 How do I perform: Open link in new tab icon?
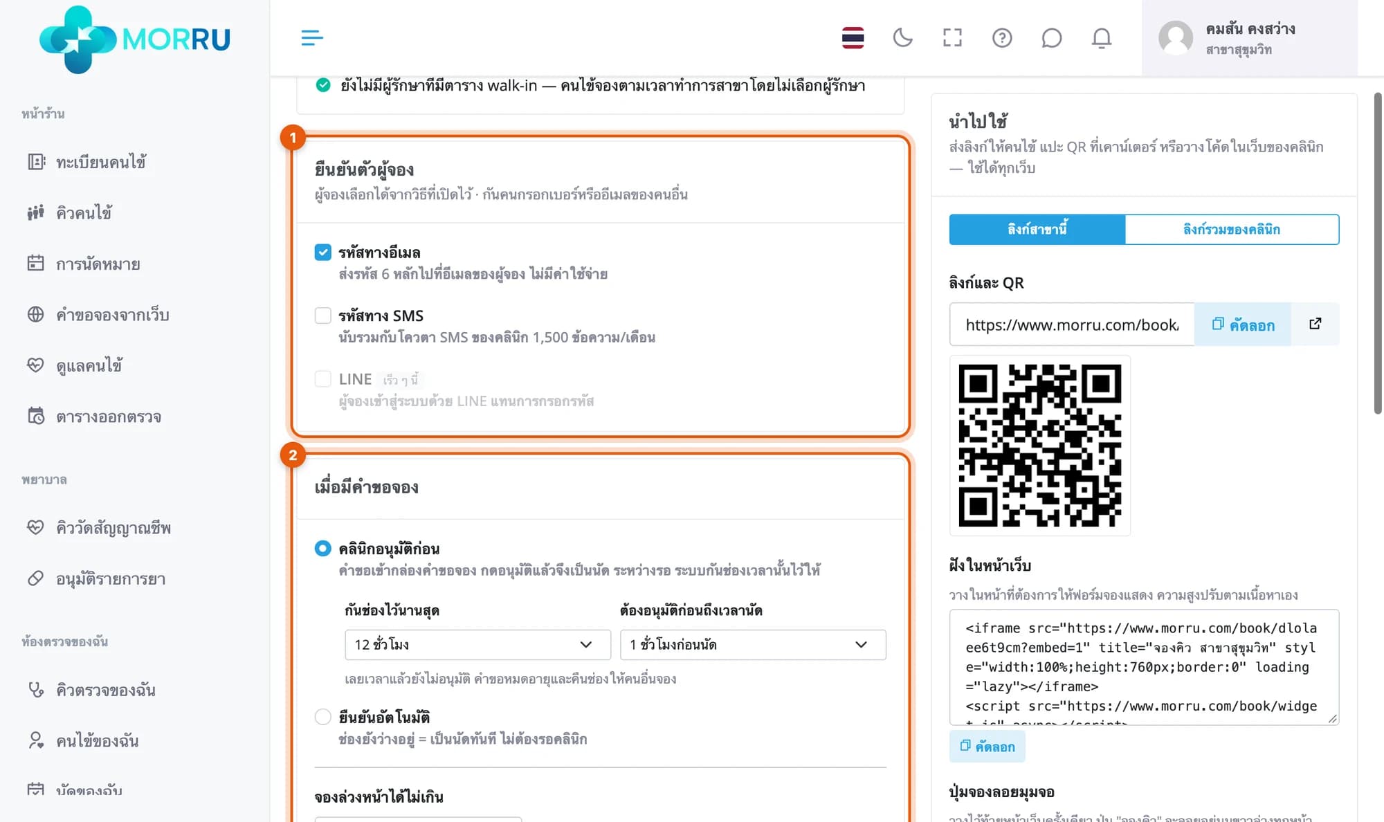tap(1315, 324)
